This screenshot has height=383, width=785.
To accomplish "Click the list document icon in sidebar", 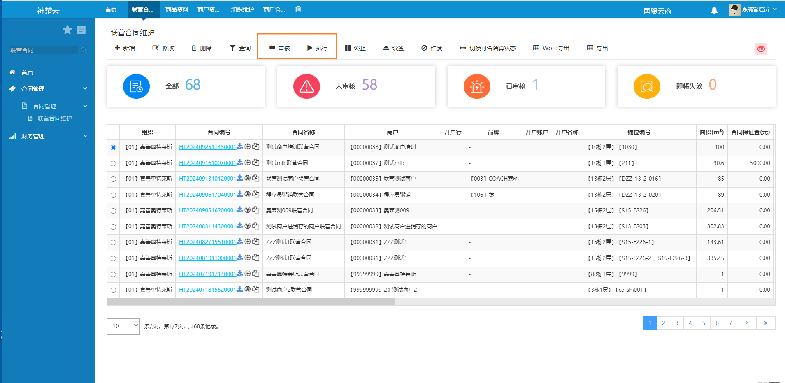I will point(81,30).
